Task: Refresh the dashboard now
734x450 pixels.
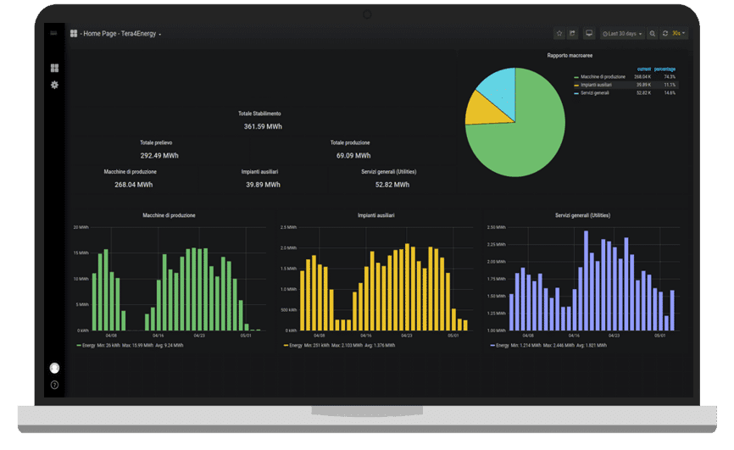Action: (665, 34)
